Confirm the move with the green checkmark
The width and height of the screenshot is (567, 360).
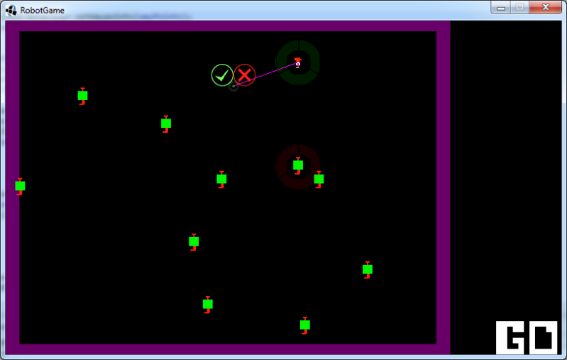point(222,75)
